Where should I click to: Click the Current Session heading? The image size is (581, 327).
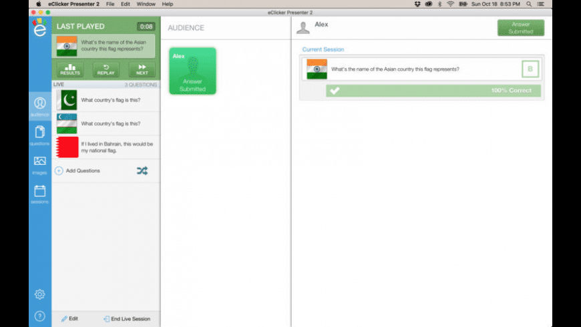(x=323, y=49)
